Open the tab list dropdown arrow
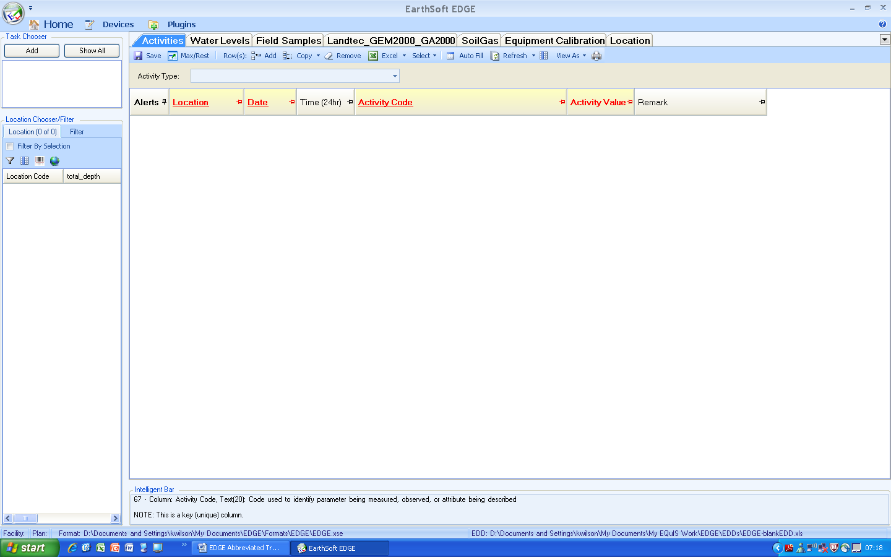891x557 pixels. click(885, 40)
